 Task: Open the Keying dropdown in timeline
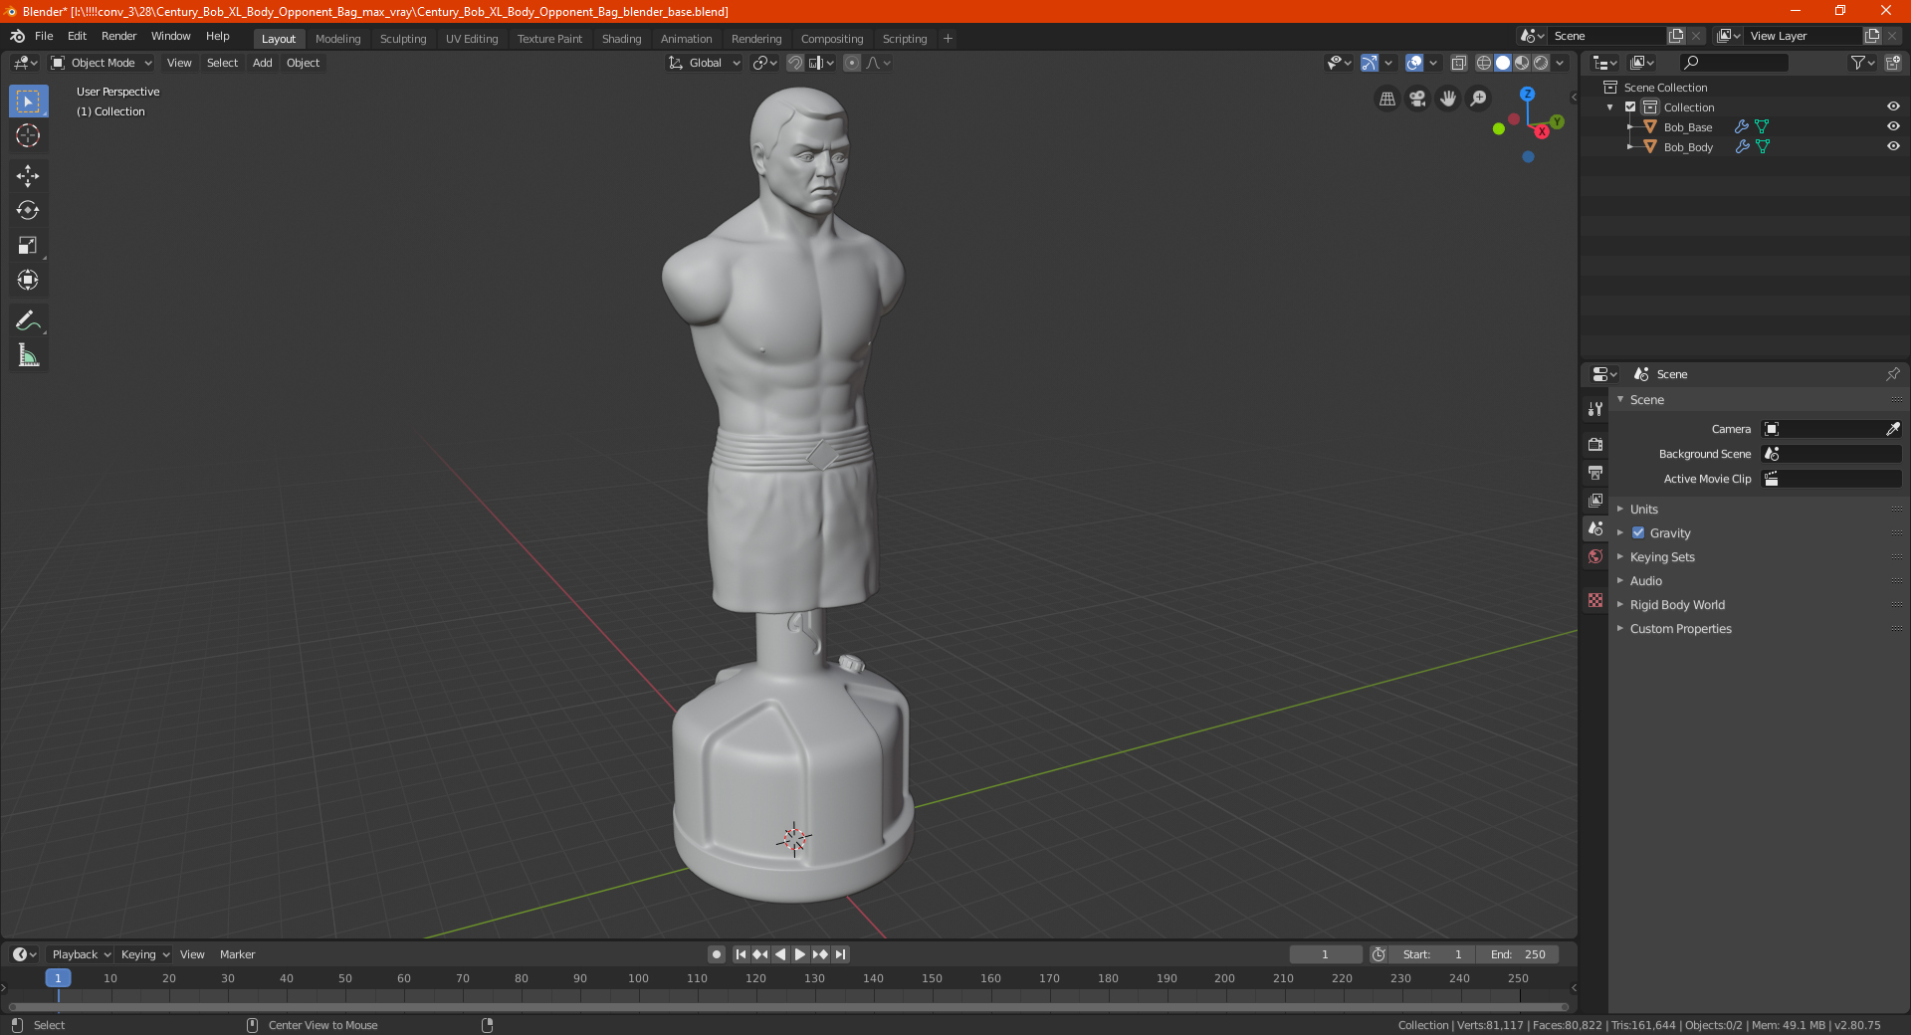pos(144,954)
